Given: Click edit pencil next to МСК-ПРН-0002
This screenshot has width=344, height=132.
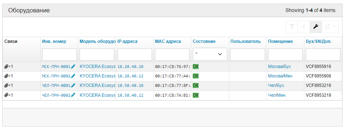Looking at the screenshot, I should (73, 76).
